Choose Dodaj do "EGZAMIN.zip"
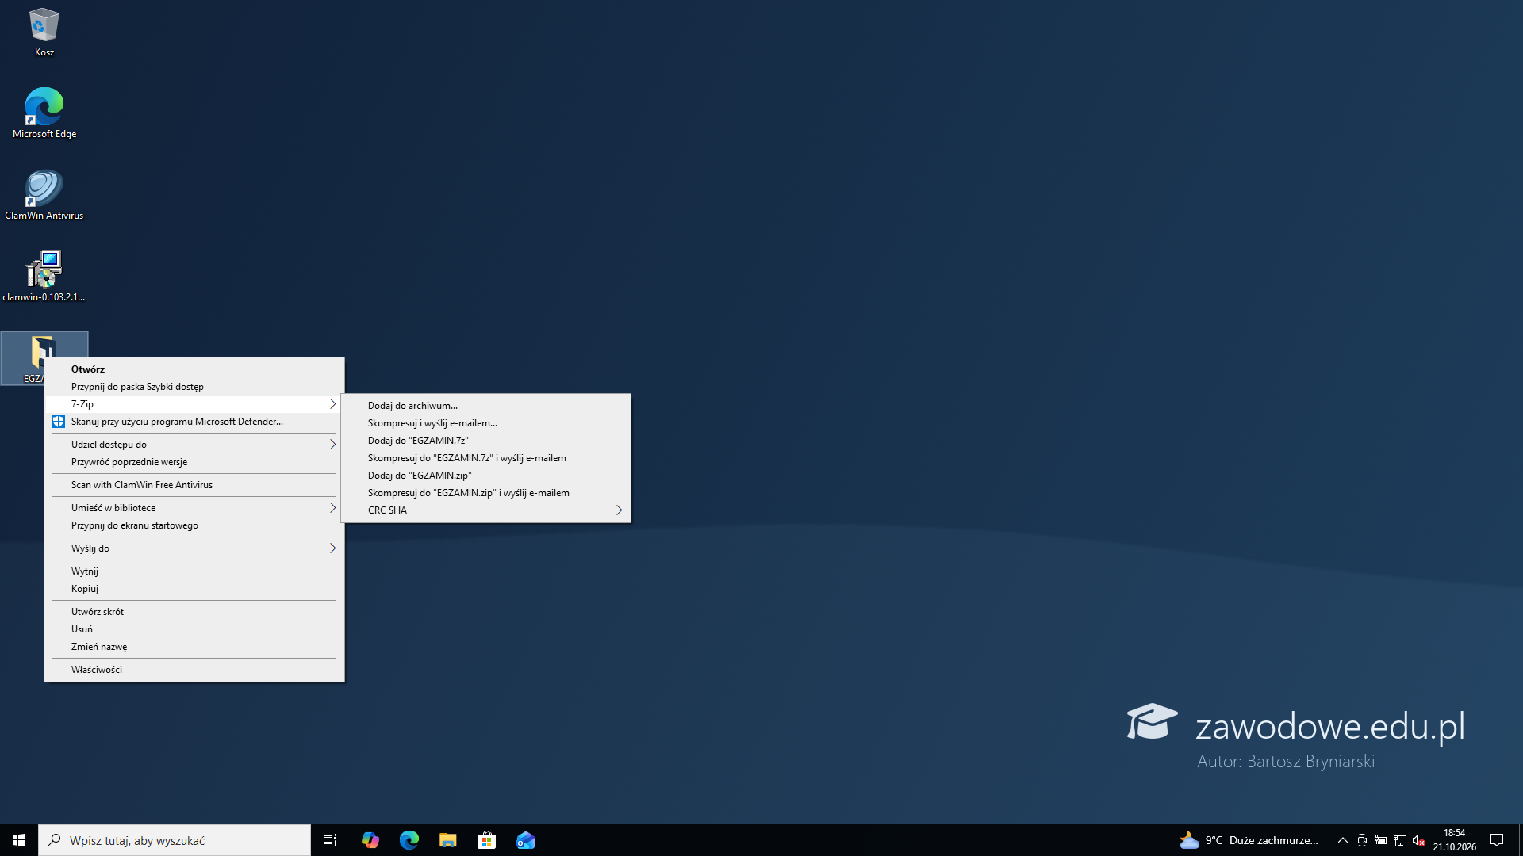The width and height of the screenshot is (1523, 856). pyautogui.click(x=485, y=476)
